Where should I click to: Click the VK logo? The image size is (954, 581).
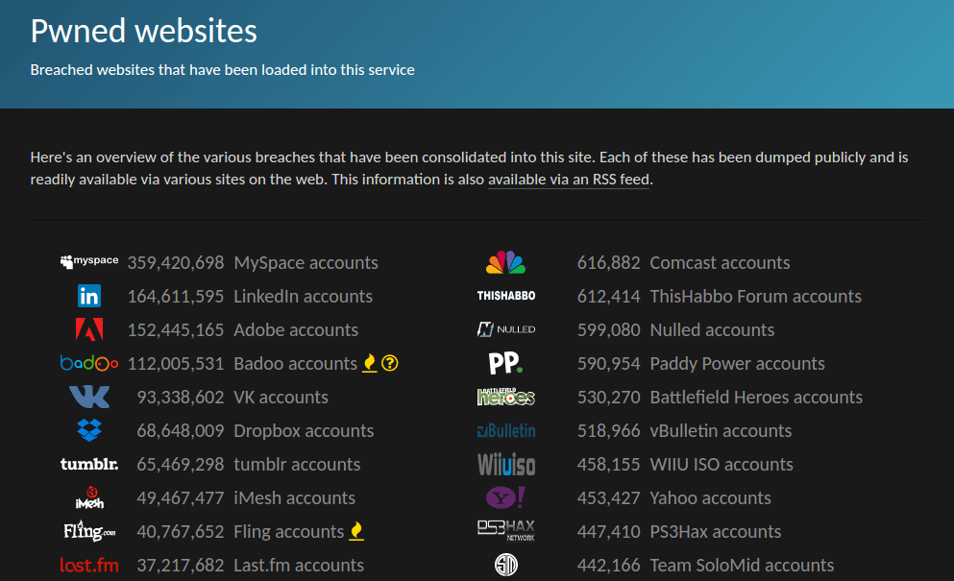[89, 397]
